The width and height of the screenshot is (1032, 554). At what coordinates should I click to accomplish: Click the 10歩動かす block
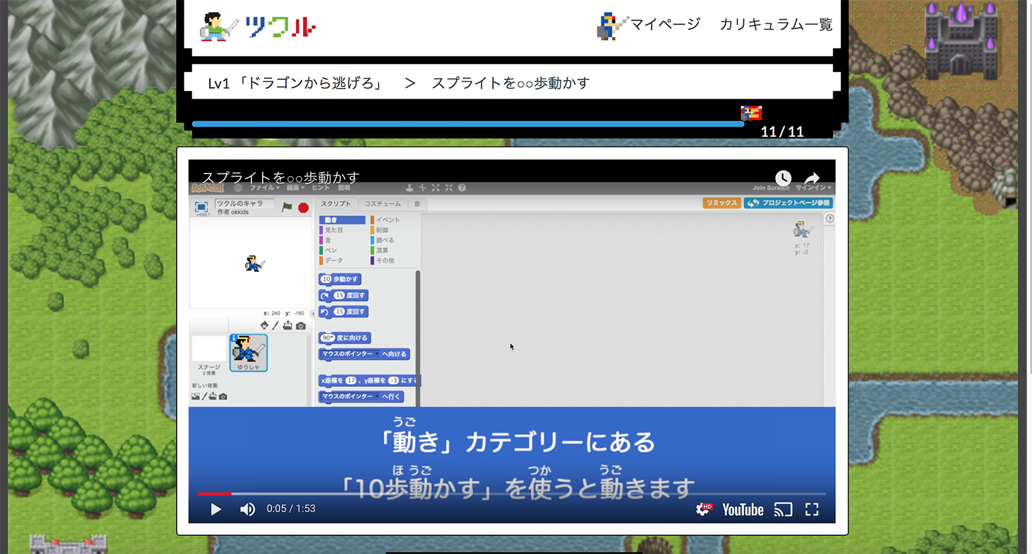click(340, 279)
